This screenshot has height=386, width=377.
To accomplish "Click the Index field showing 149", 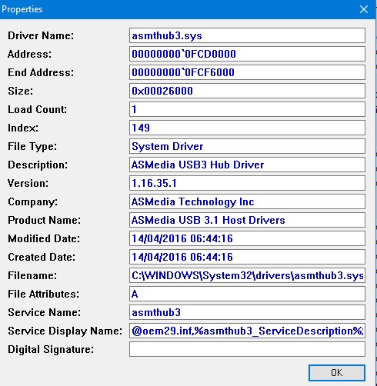I will pyautogui.click(x=247, y=128).
